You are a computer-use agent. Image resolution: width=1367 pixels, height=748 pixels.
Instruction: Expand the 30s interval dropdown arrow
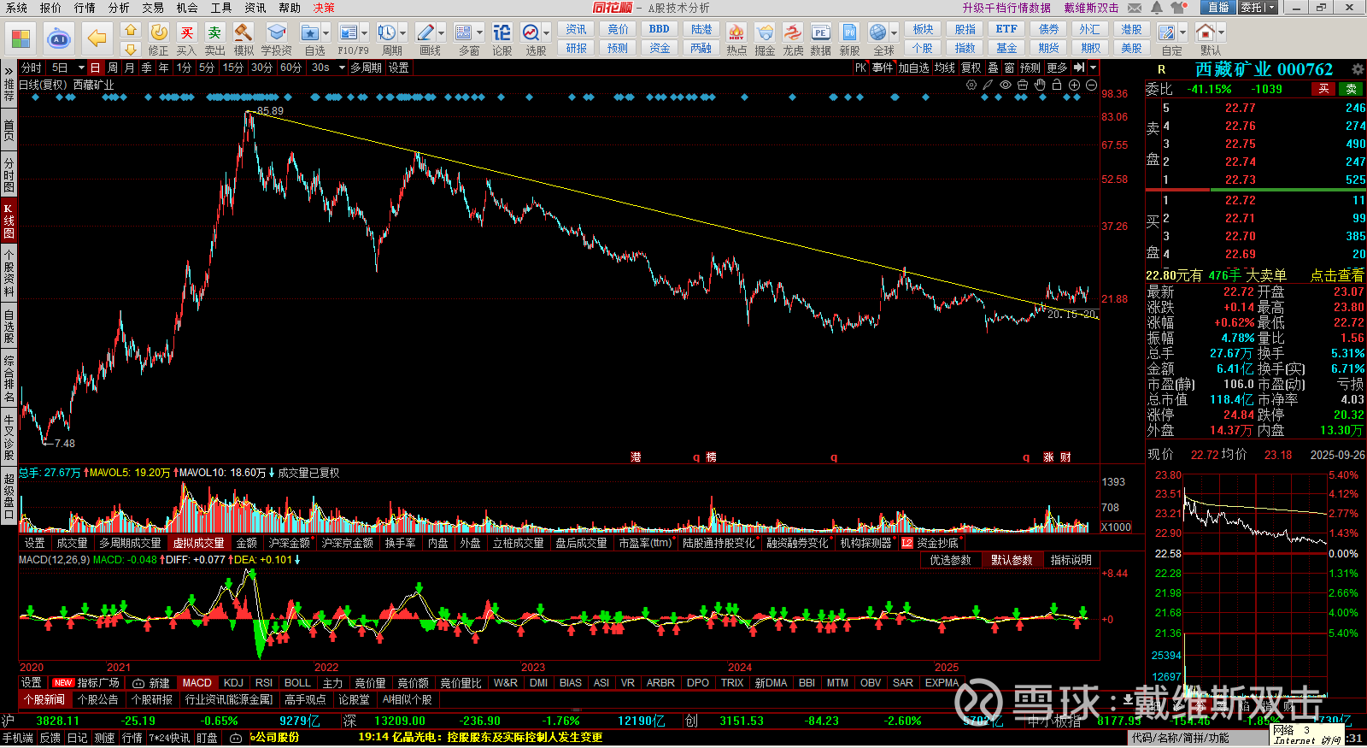coord(342,68)
